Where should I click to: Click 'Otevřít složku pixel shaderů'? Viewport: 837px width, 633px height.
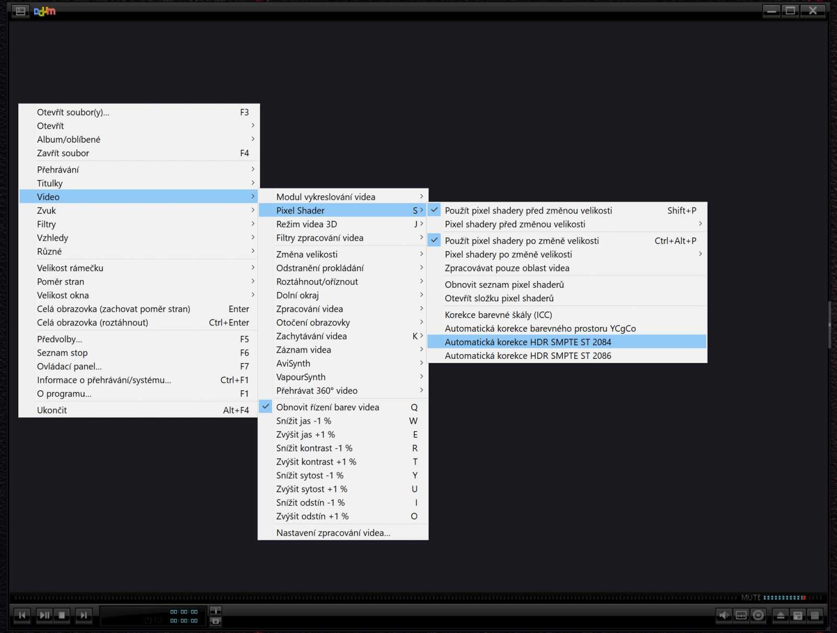[x=567, y=298]
